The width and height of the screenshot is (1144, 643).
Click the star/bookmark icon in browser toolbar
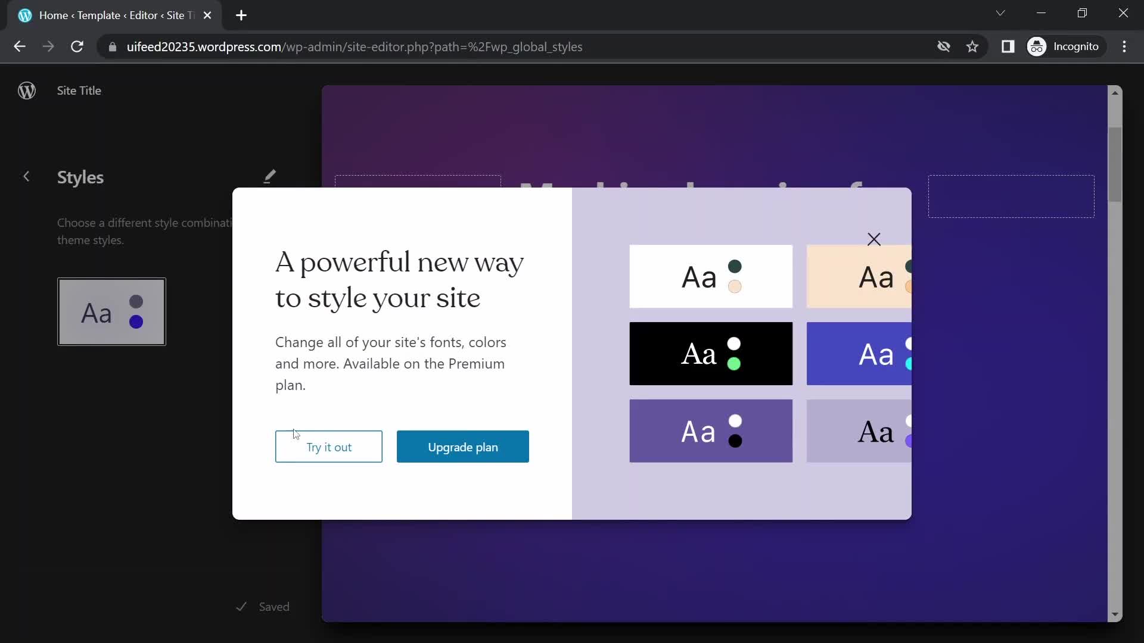click(x=974, y=47)
